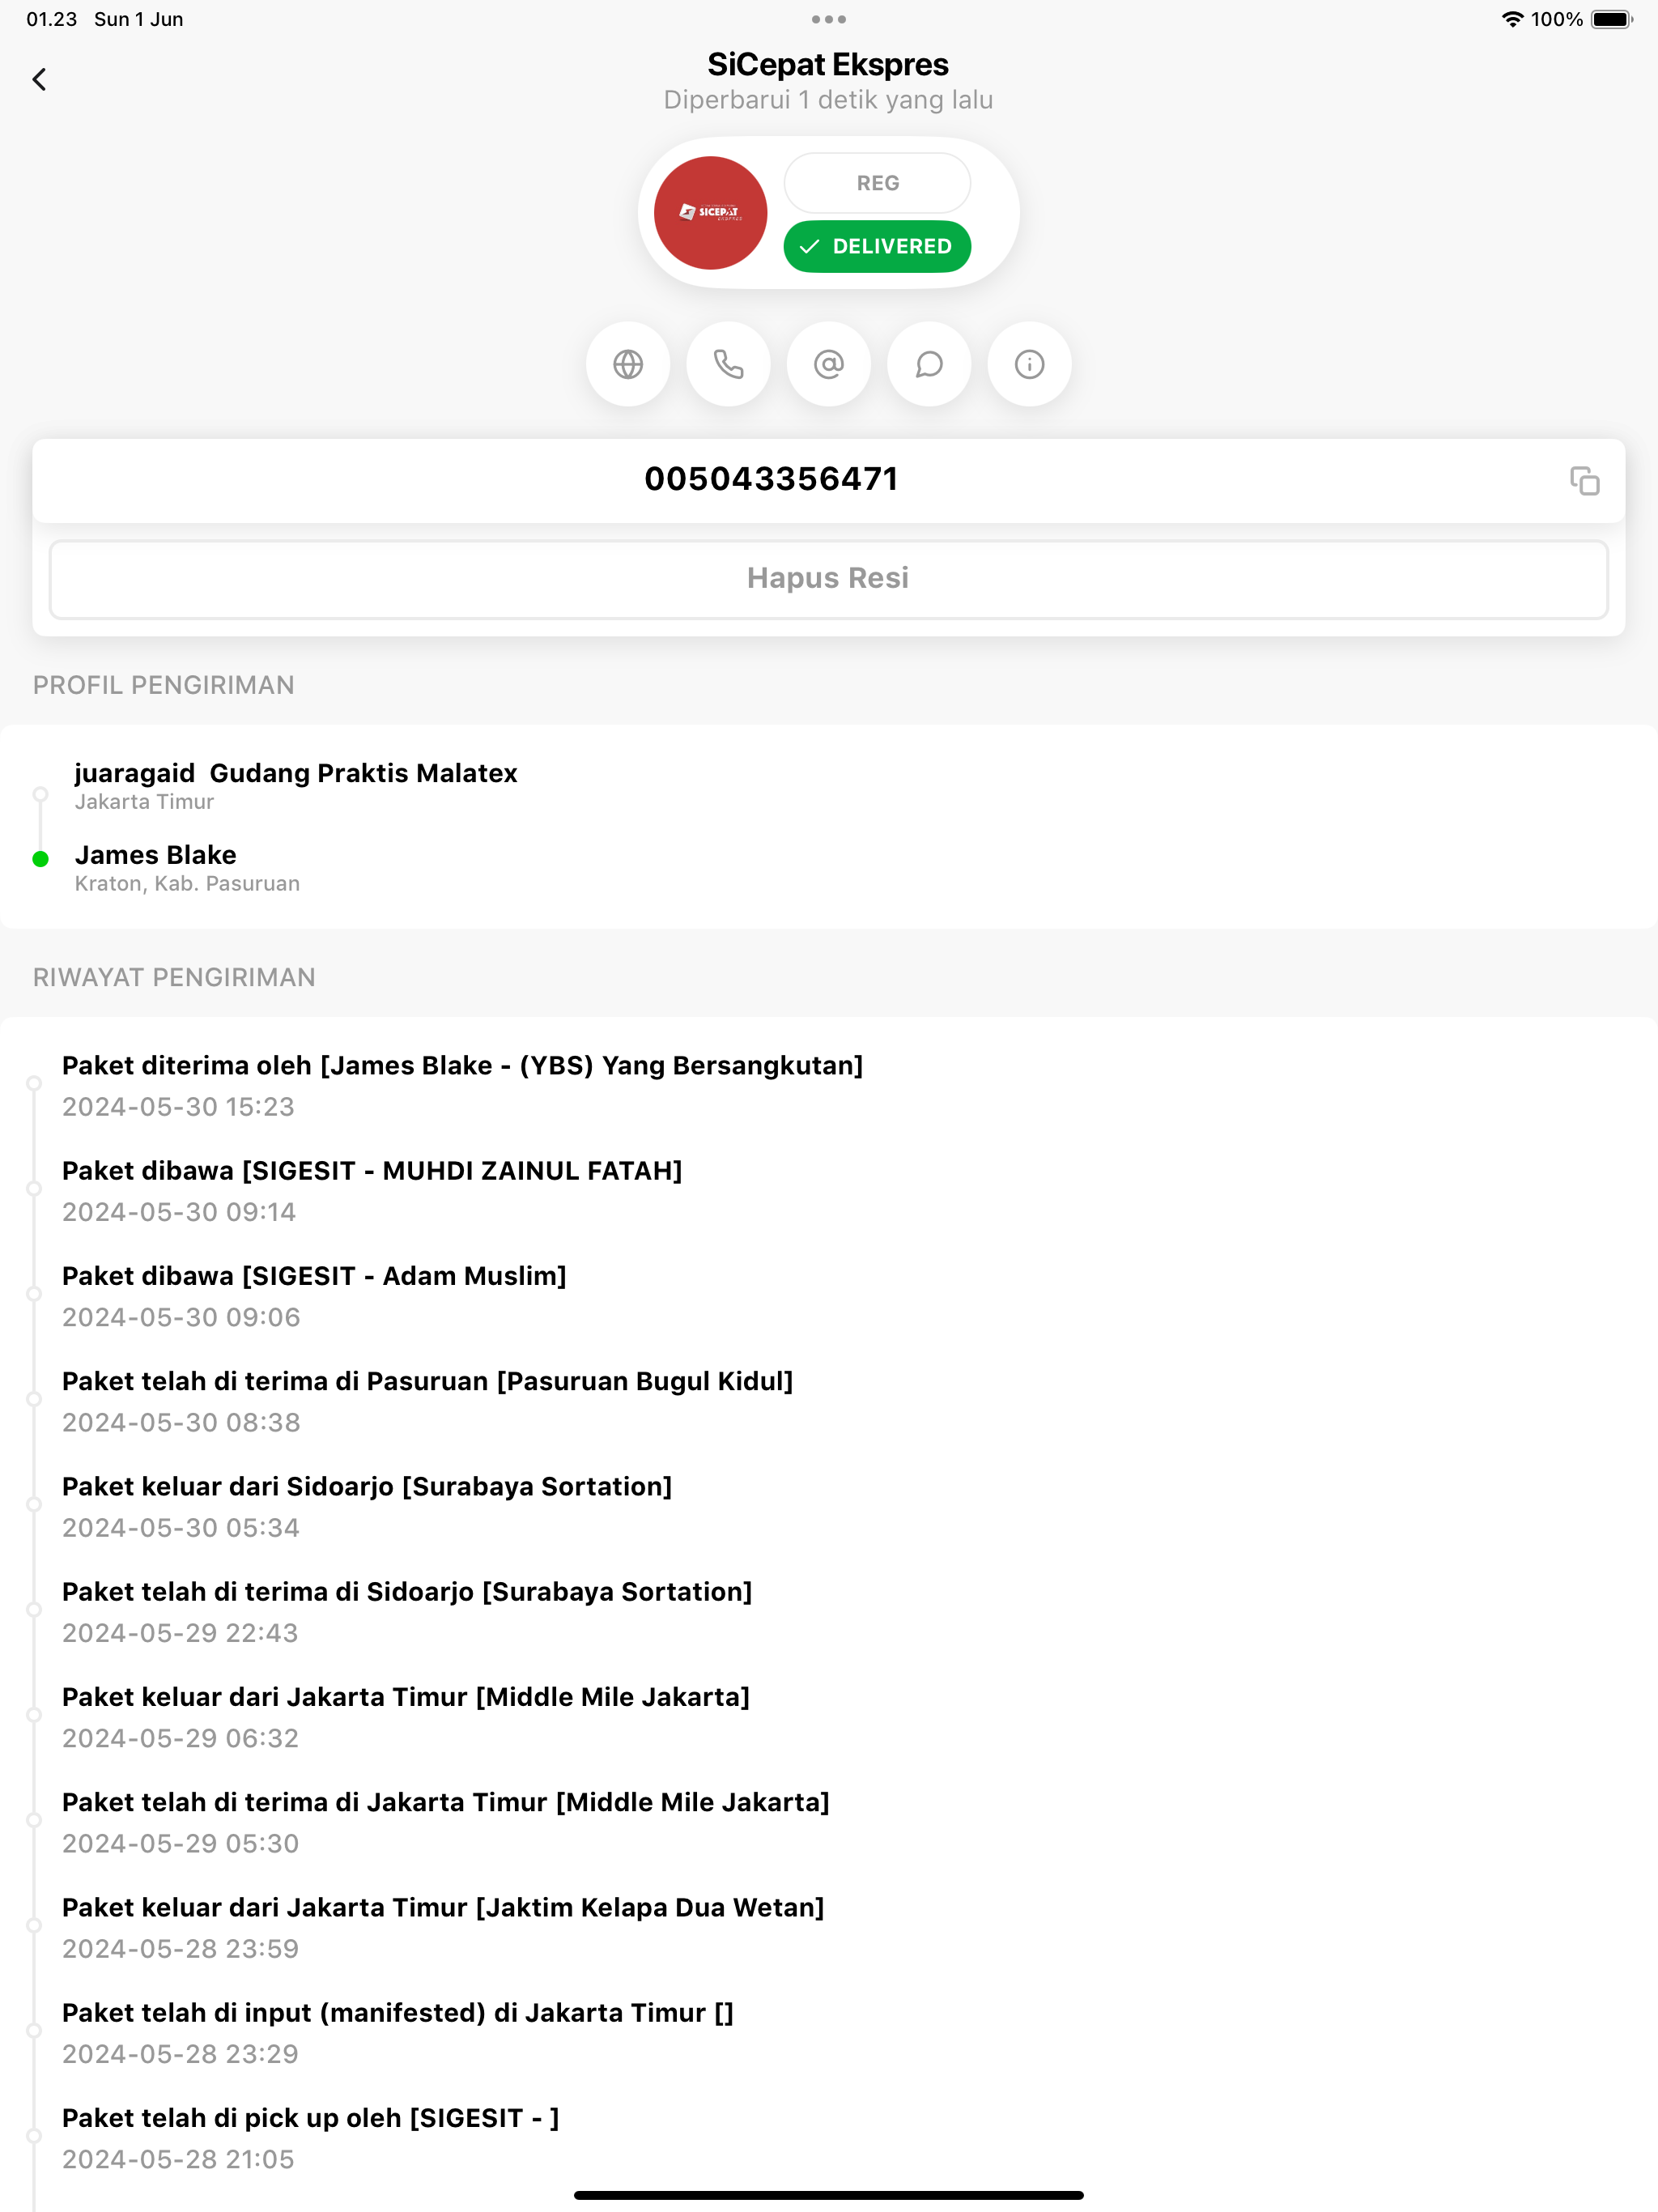The image size is (1658, 2212).
Task: Tap the Wi-Fi status icon
Action: click(1513, 19)
